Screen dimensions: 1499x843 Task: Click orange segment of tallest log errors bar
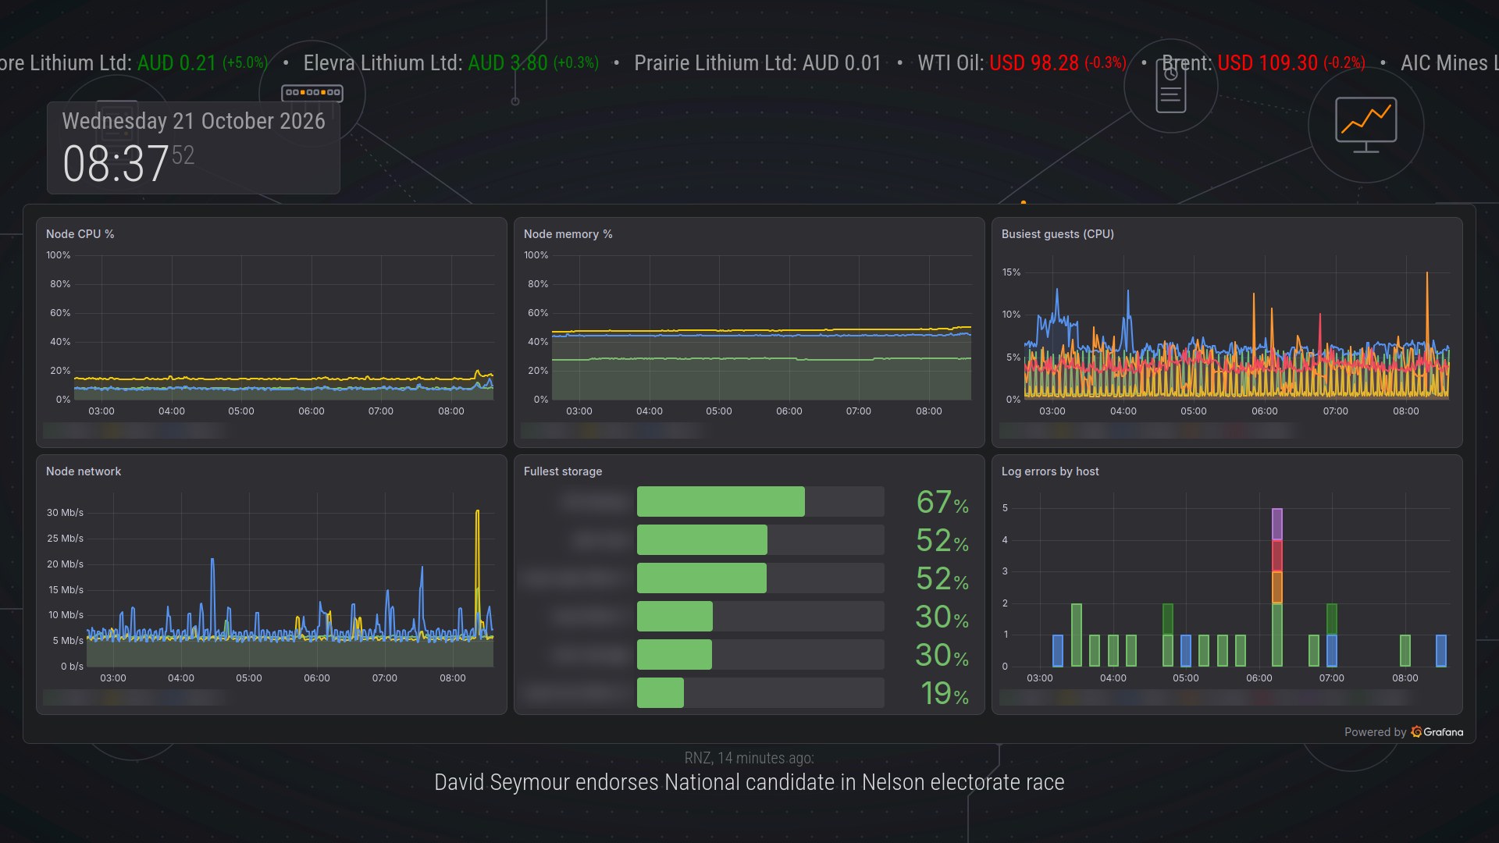(x=1277, y=587)
